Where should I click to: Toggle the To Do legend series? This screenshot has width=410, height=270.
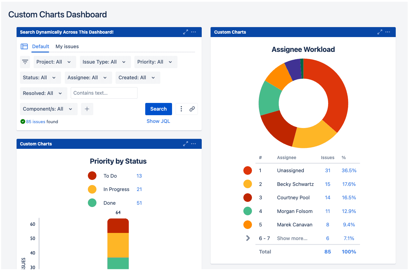pyautogui.click(x=92, y=176)
